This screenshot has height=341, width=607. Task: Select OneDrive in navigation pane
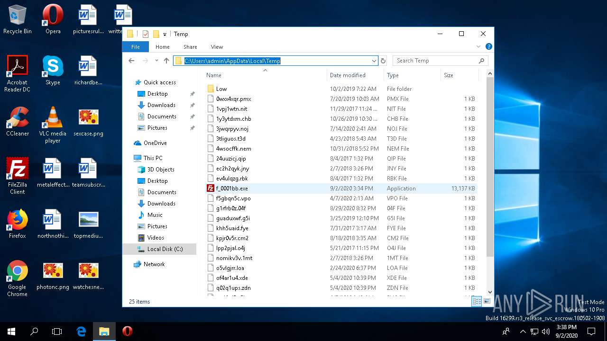pos(155,143)
